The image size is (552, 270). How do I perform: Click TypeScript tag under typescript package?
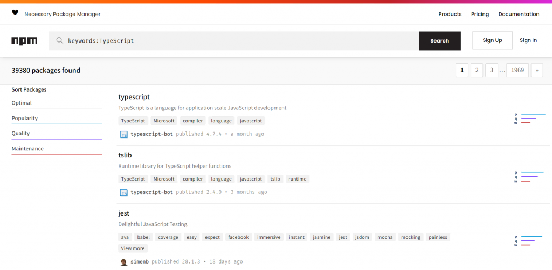(x=133, y=121)
